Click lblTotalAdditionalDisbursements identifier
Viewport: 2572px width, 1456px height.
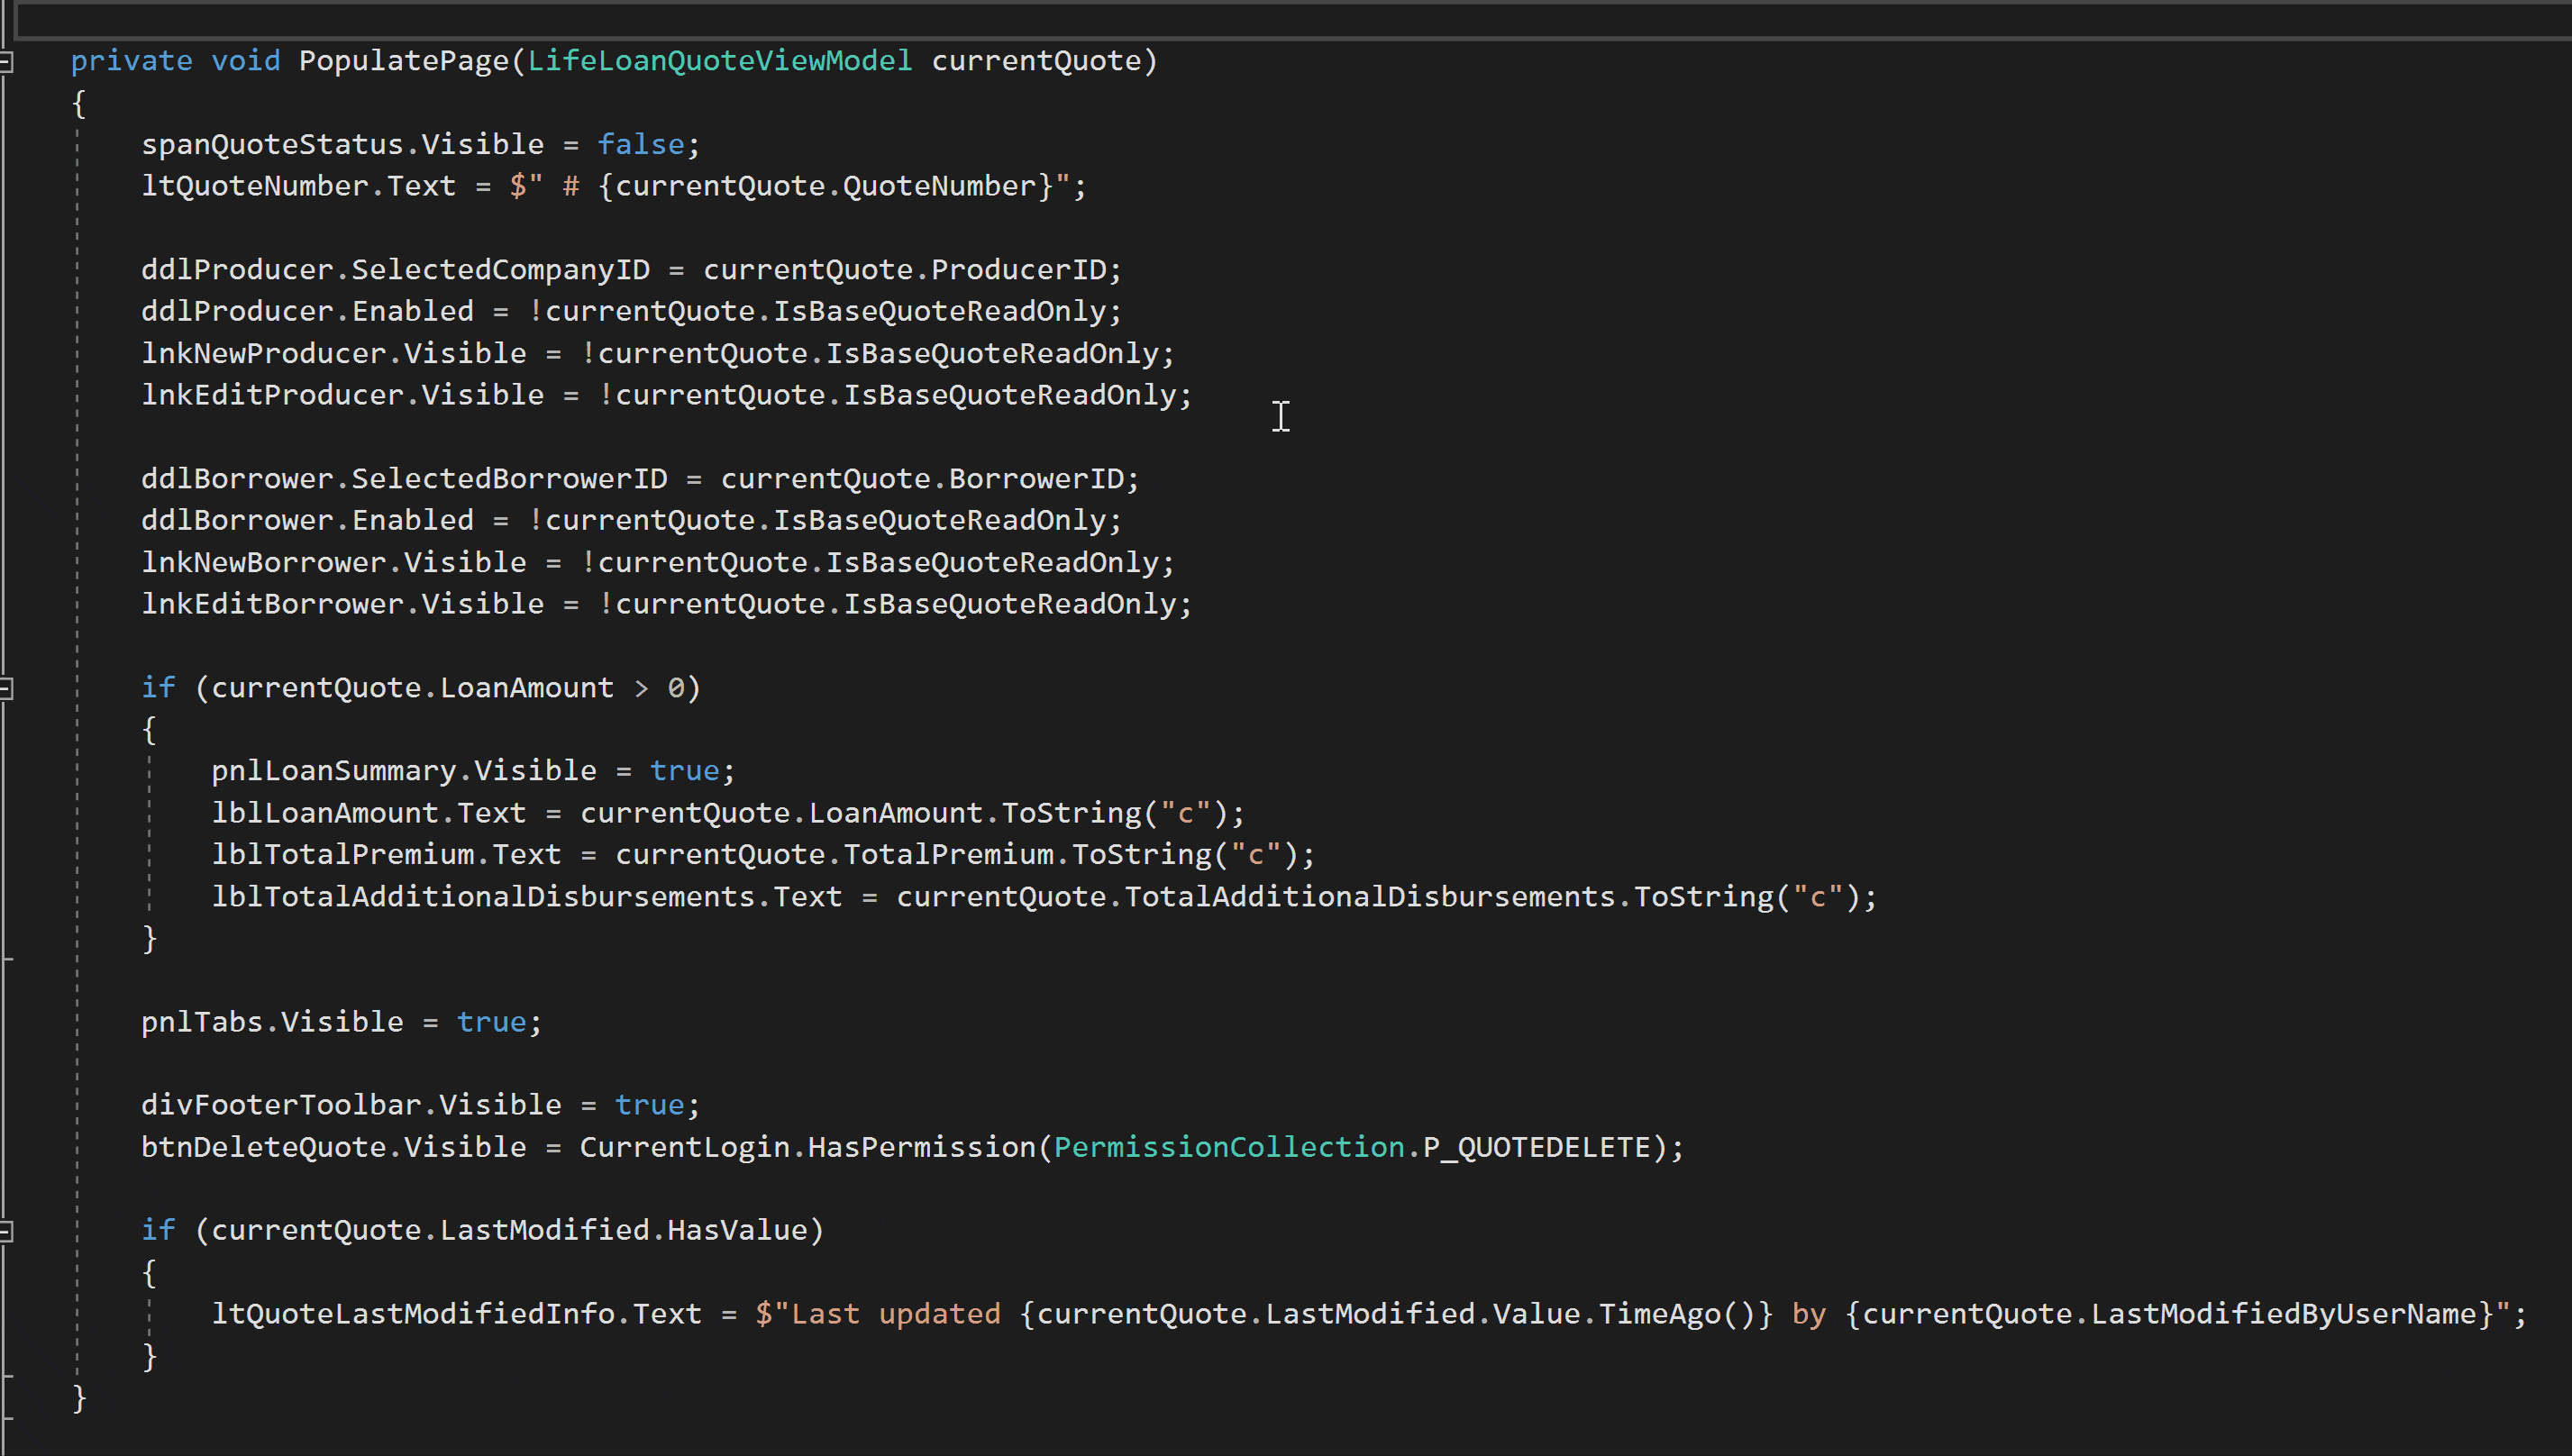click(x=482, y=897)
